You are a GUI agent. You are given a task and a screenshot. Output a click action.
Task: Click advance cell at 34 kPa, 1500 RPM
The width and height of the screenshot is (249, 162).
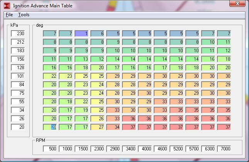[81, 110]
